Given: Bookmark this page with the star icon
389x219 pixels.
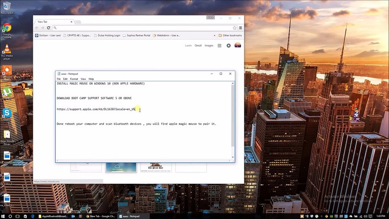Looking at the screenshot, I should 234,28.
